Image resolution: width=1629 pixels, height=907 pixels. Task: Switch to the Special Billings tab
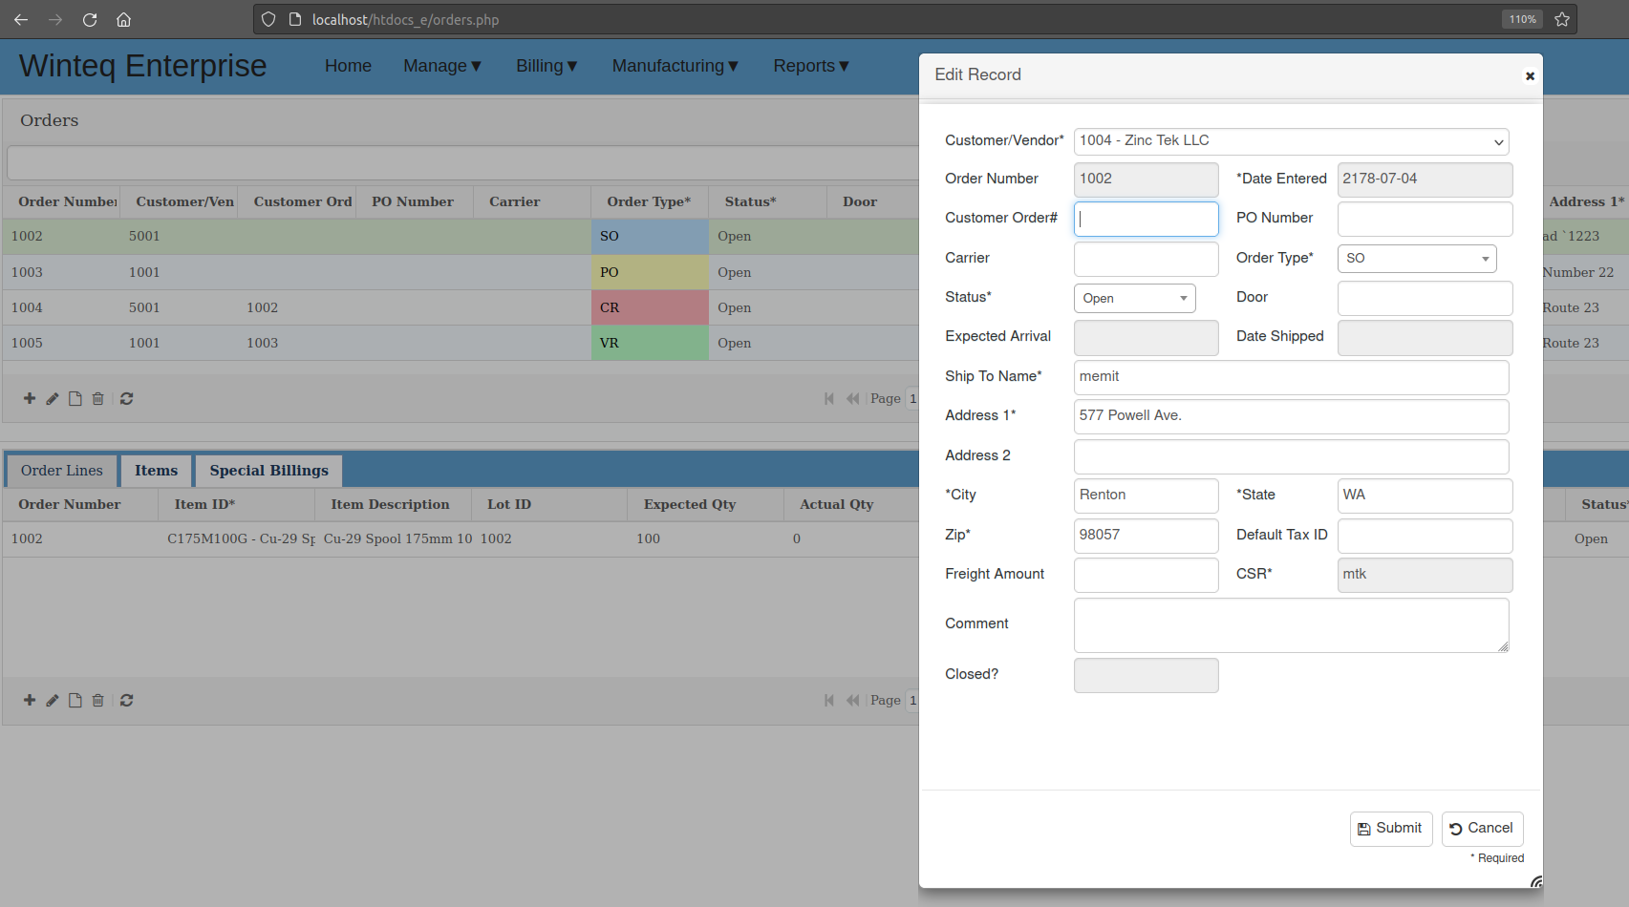[268, 471]
